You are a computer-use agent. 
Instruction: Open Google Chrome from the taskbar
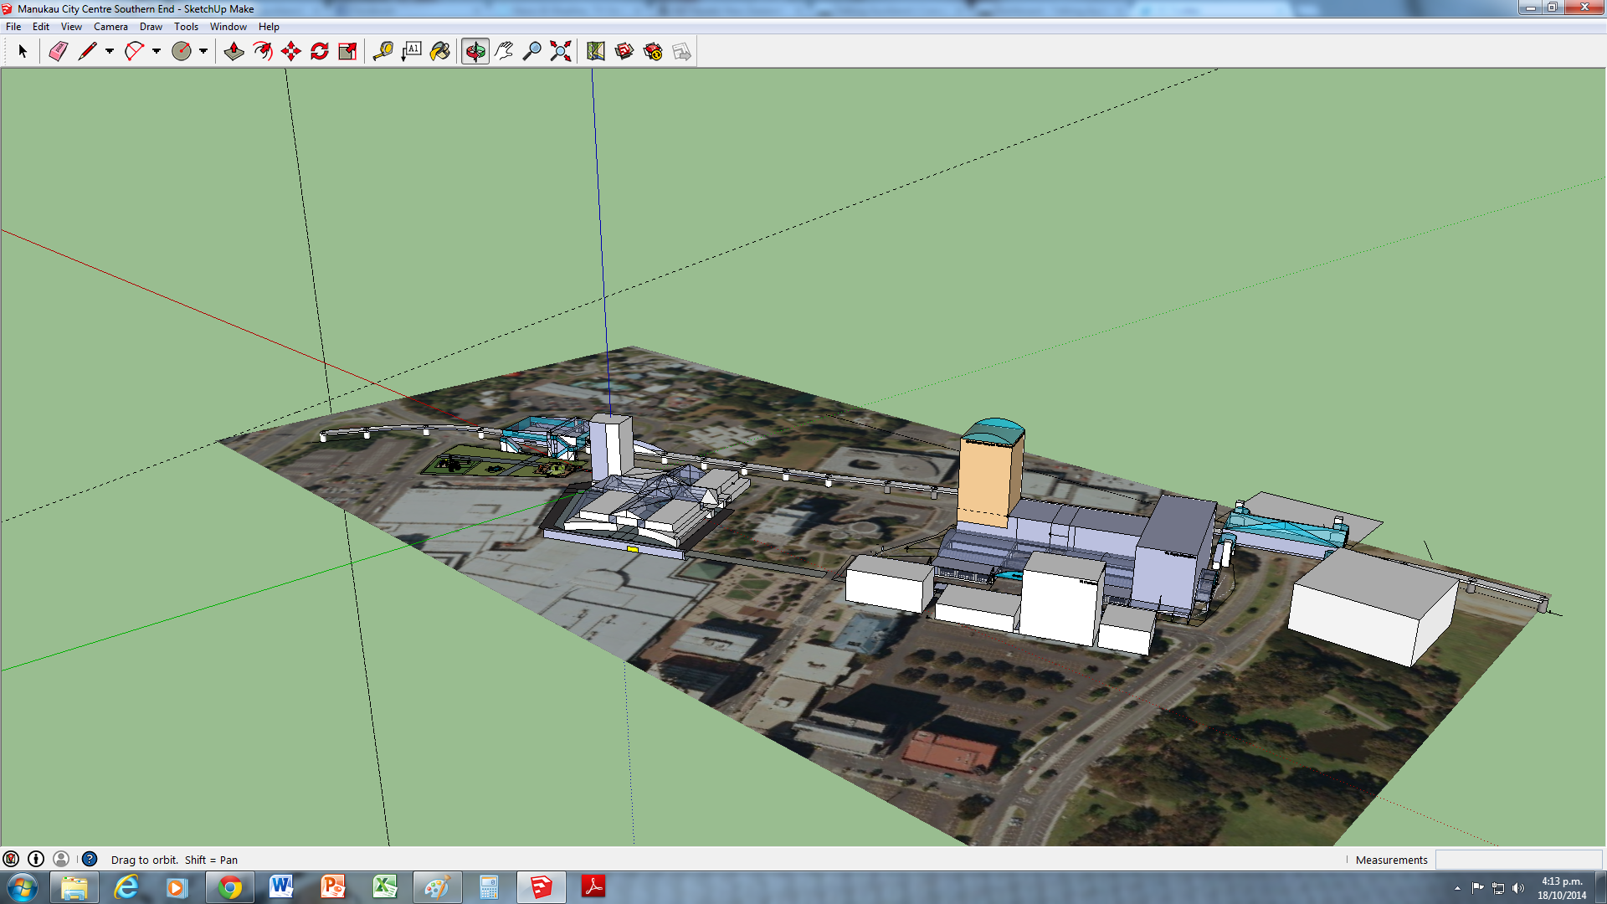[229, 887]
